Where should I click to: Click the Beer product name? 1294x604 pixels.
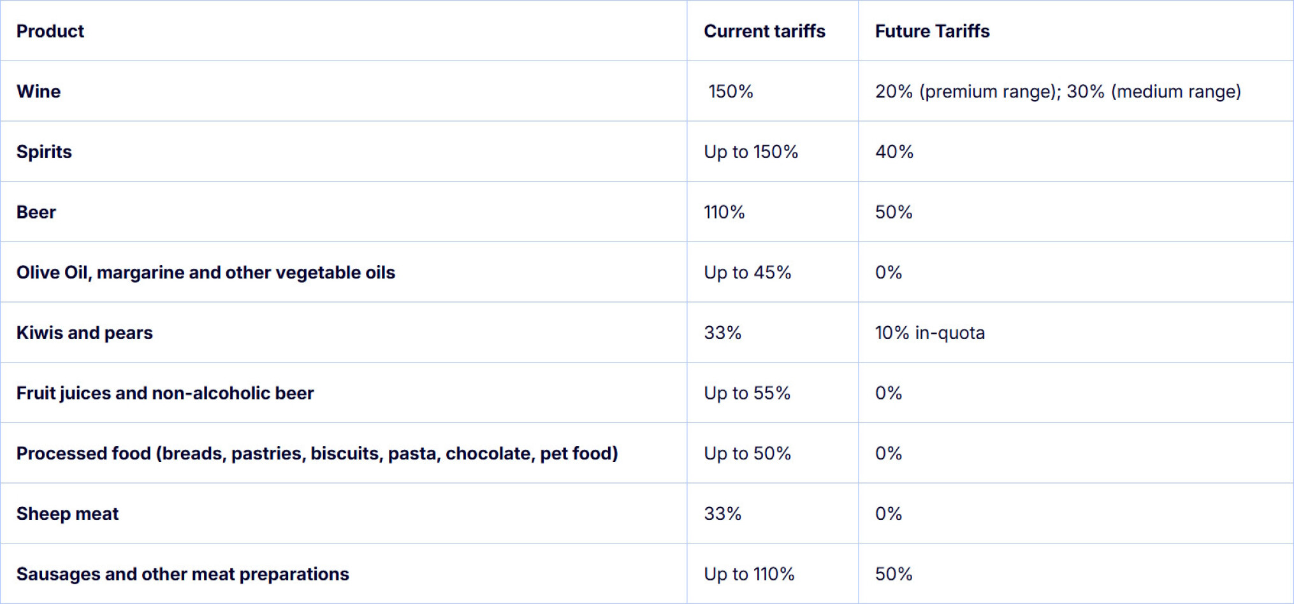(36, 212)
